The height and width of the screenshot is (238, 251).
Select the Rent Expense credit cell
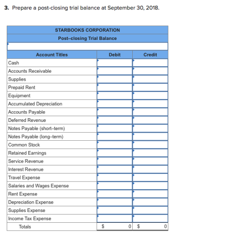point(150,194)
